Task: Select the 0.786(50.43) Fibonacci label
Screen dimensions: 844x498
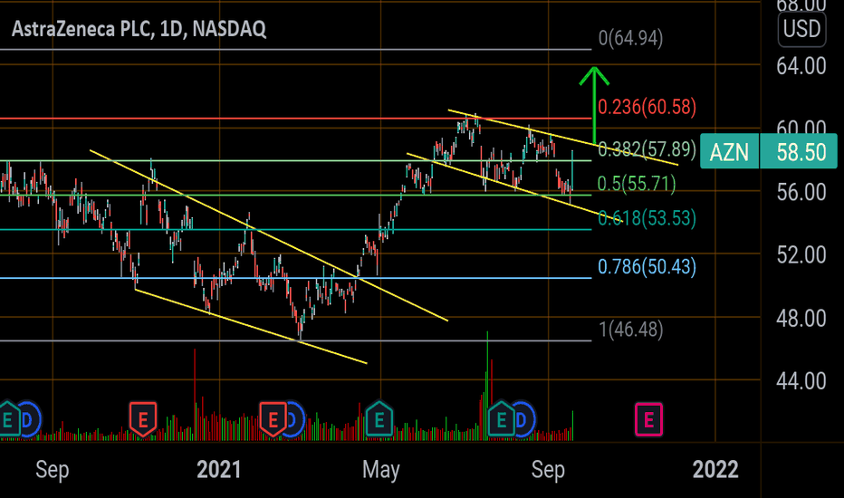Action: (x=647, y=266)
